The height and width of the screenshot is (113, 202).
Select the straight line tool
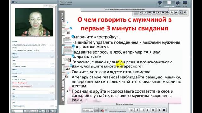pos(145,13)
